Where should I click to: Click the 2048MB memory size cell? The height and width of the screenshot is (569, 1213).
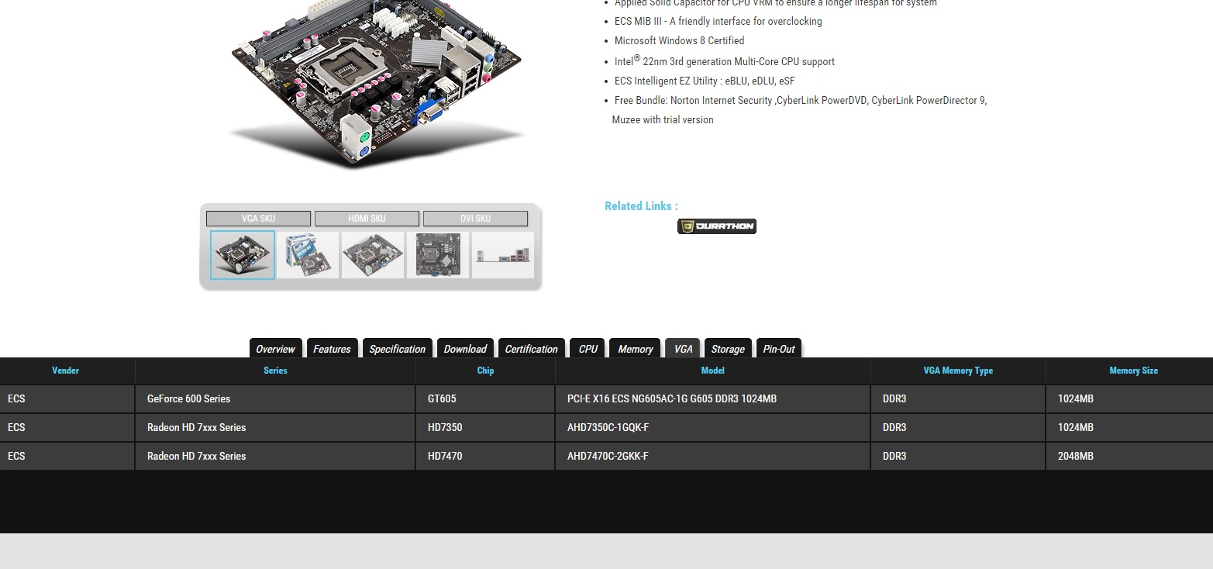1129,456
